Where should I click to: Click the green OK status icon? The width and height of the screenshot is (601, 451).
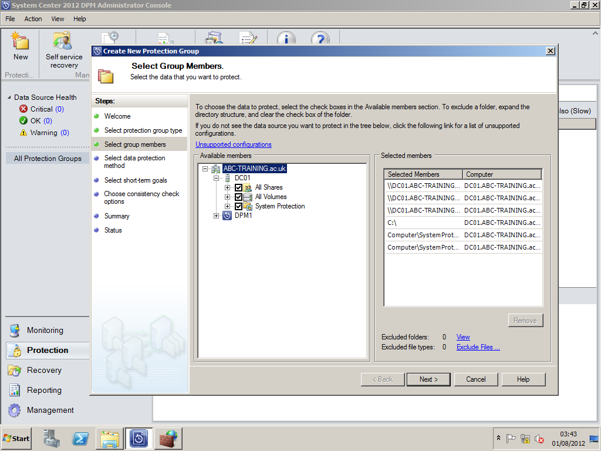point(23,121)
